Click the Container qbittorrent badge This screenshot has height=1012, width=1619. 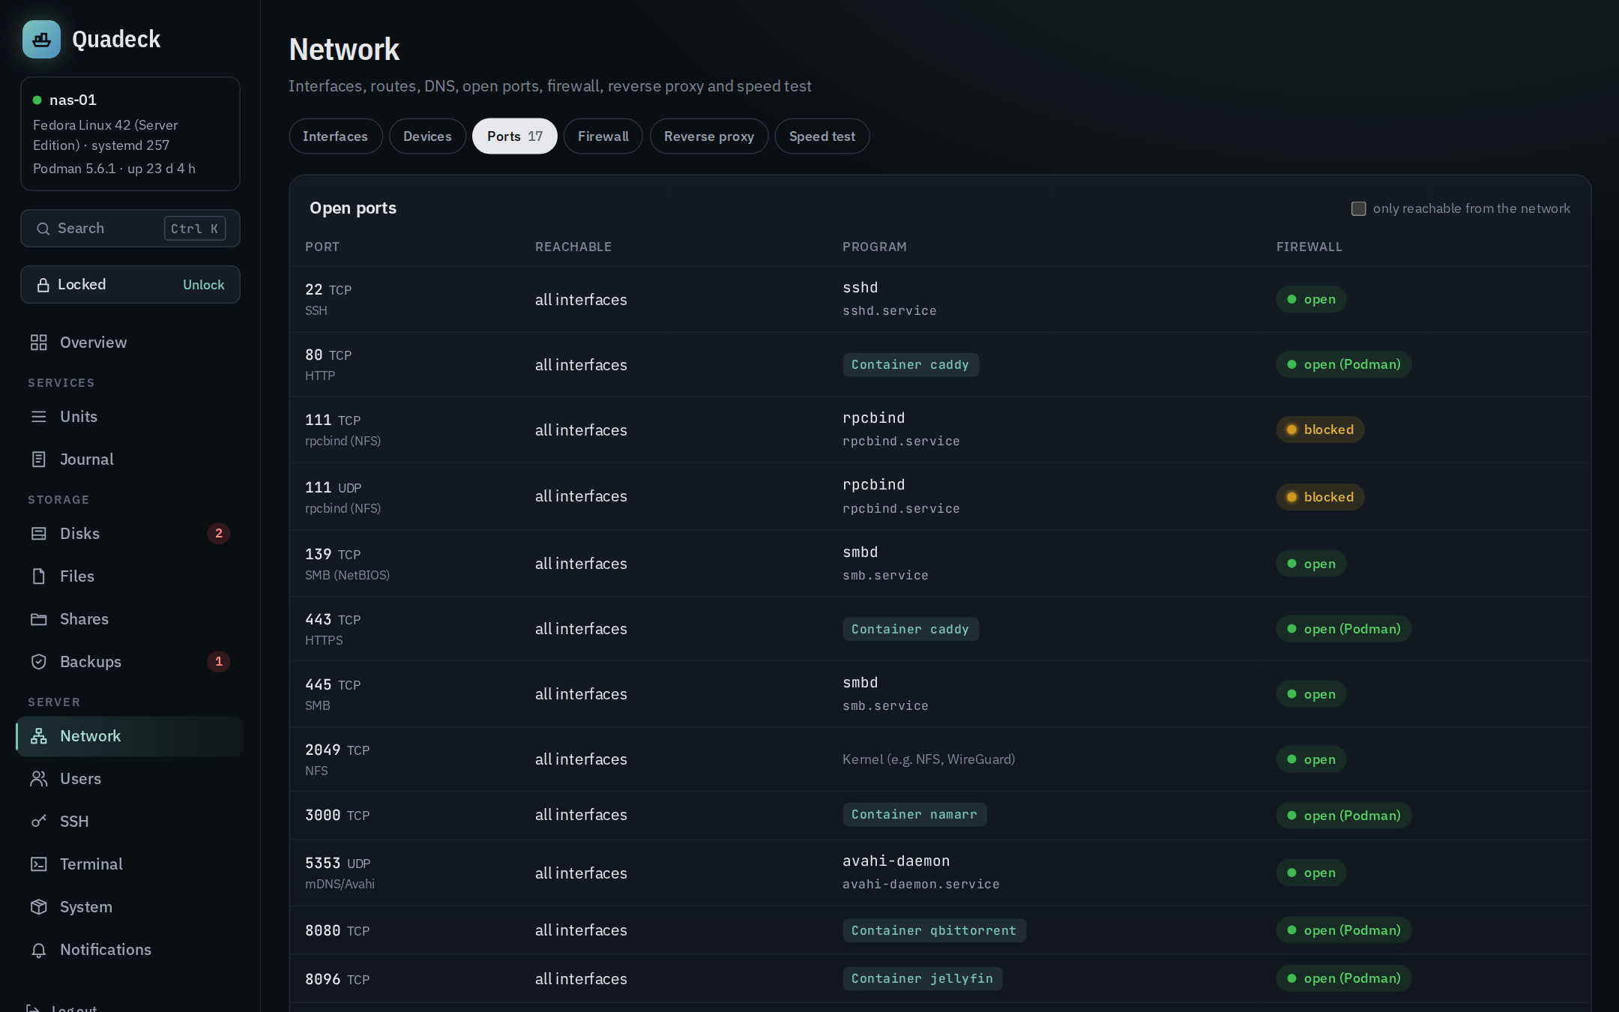coord(934,930)
